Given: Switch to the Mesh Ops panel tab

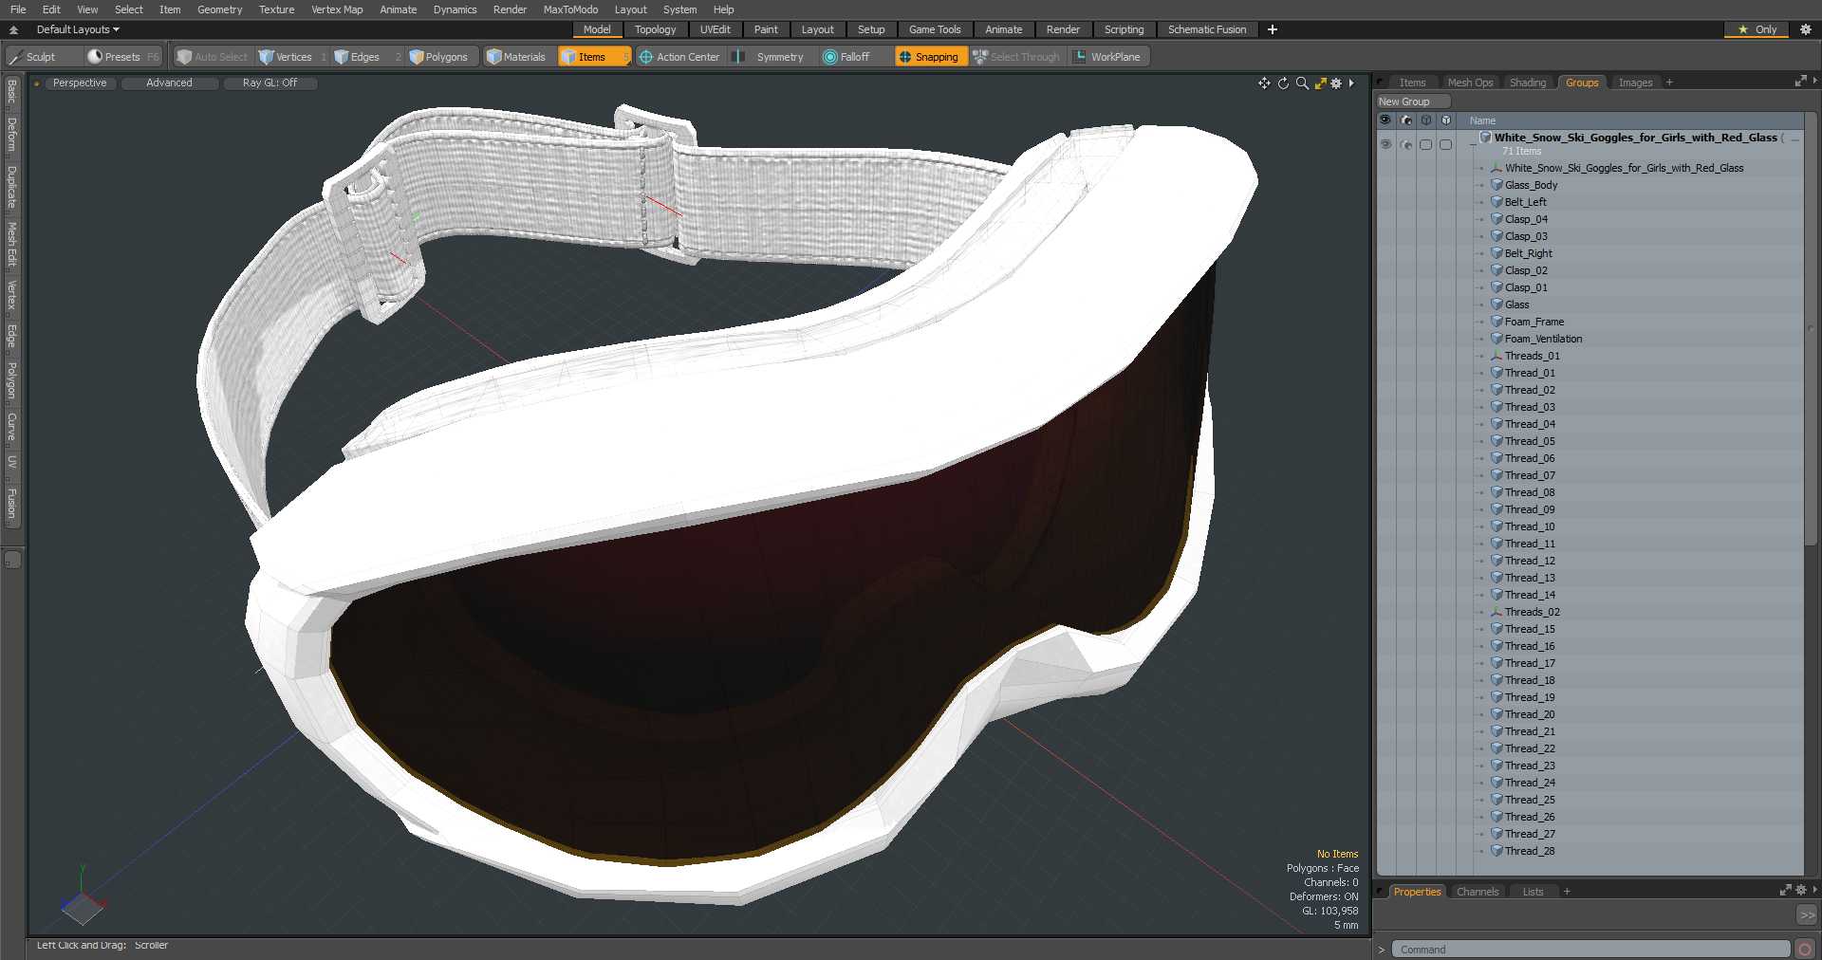Looking at the screenshot, I should (x=1470, y=83).
